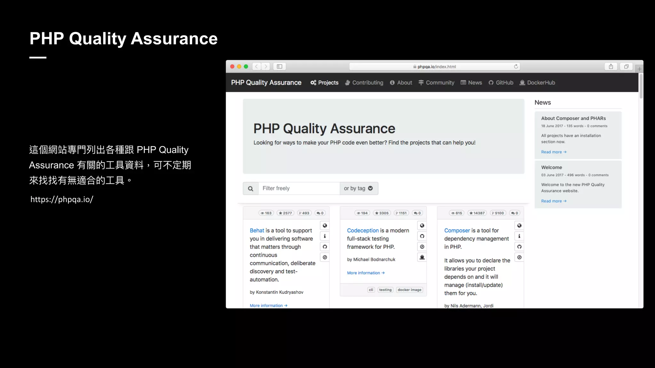Open the Composer info icon

[519, 236]
